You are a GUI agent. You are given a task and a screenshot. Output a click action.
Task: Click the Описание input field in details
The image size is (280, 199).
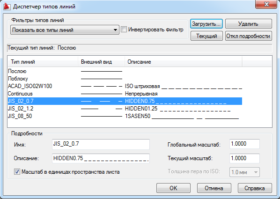coord(101,158)
